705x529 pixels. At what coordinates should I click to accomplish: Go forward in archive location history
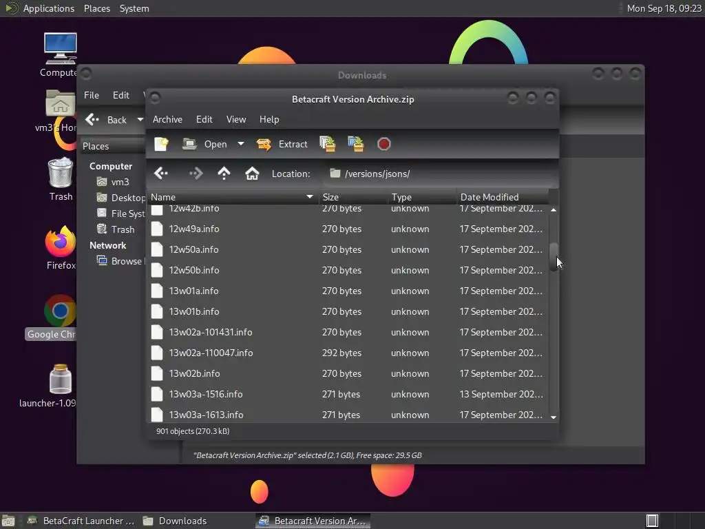[196, 173]
